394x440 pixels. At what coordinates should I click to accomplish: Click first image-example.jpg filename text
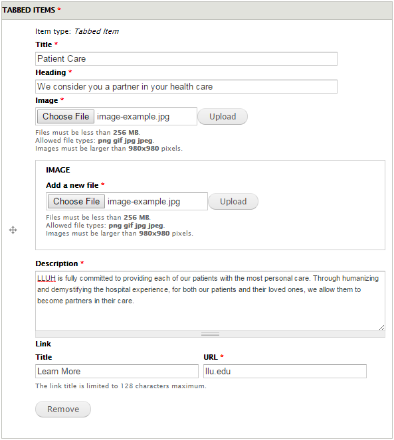click(133, 116)
